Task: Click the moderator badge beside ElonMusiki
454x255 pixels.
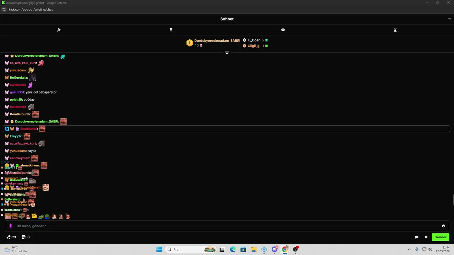Action: [x=7, y=129]
